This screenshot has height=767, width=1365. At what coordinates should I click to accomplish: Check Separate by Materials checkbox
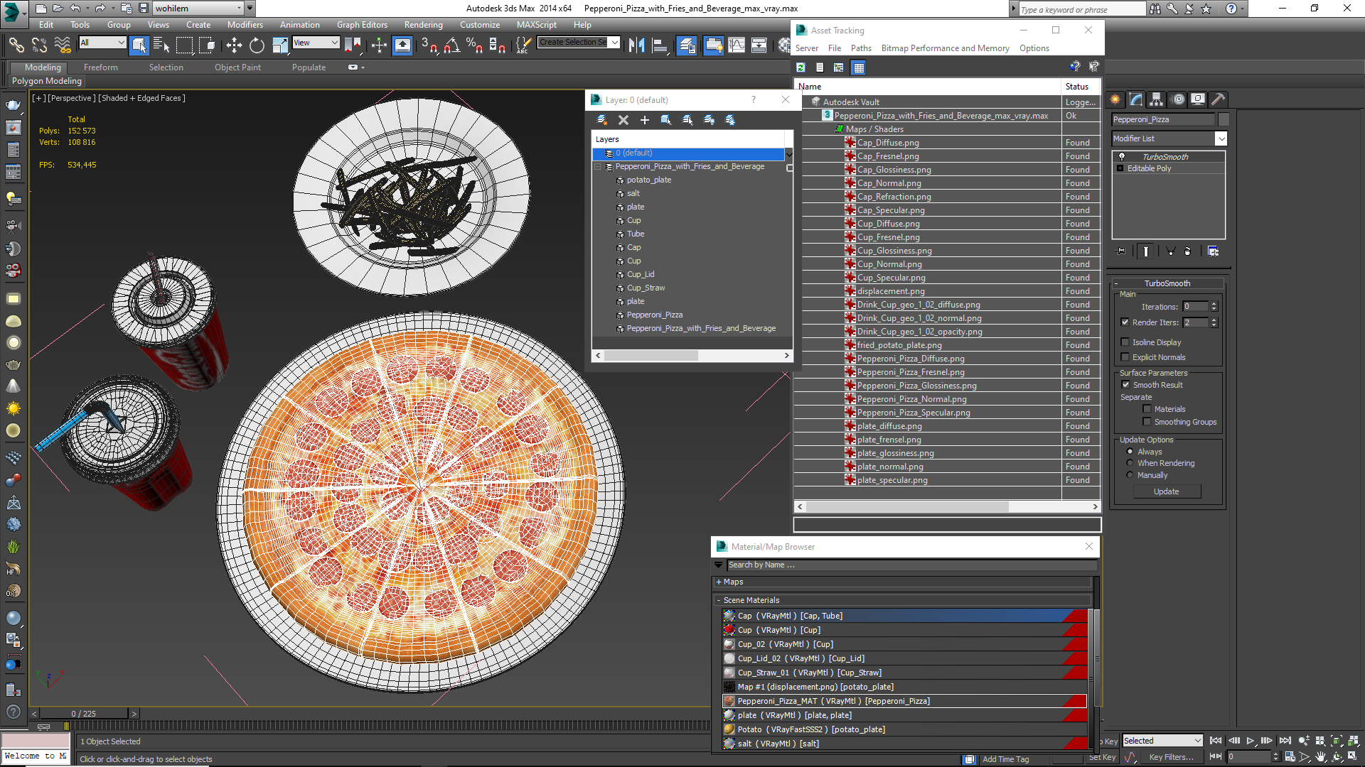(1147, 409)
